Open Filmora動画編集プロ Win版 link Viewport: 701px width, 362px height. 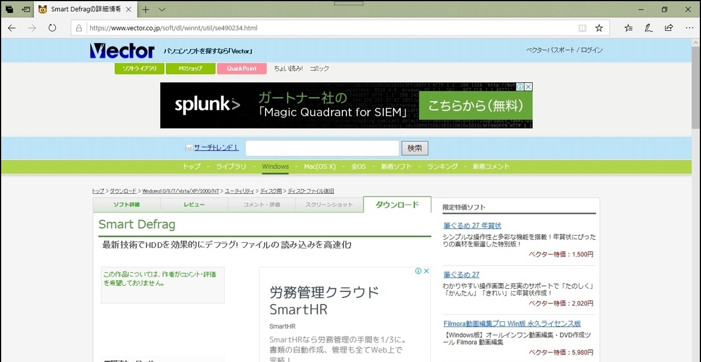pyautogui.click(x=512, y=324)
